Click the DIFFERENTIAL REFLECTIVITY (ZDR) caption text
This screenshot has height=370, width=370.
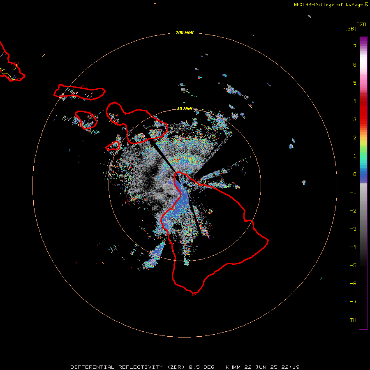click(128, 367)
